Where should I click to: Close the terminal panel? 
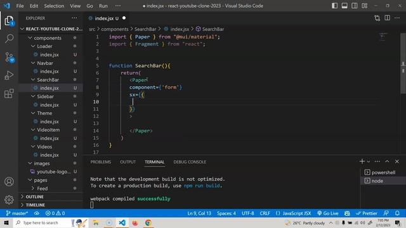coord(397,161)
